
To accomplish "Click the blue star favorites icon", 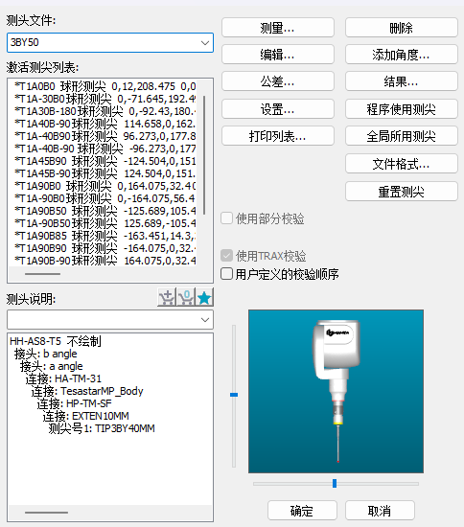I will tap(204, 297).
